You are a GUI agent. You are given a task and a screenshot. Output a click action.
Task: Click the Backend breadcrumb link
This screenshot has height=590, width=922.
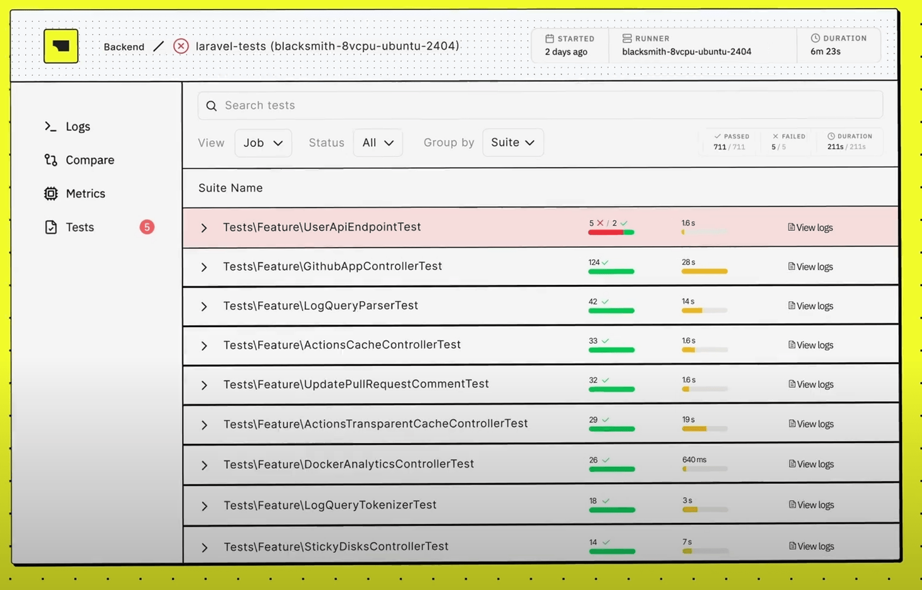click(x=124, y=47)
